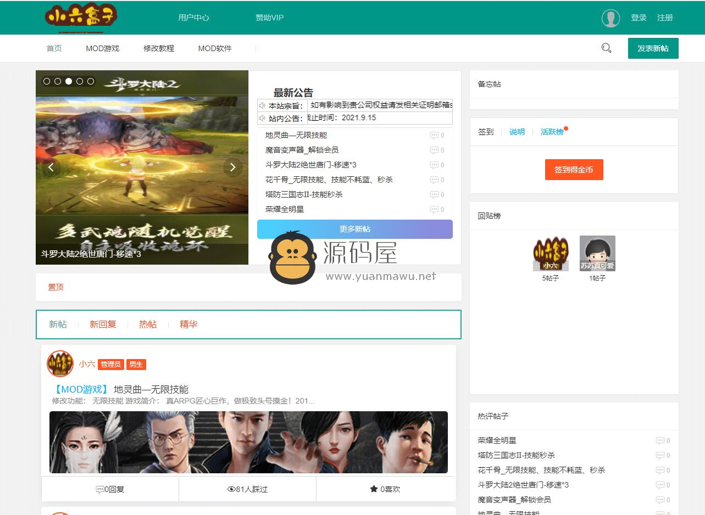
Task: Click comment icon for 花千骨 announcement row
Action: [x=434, y=180]
